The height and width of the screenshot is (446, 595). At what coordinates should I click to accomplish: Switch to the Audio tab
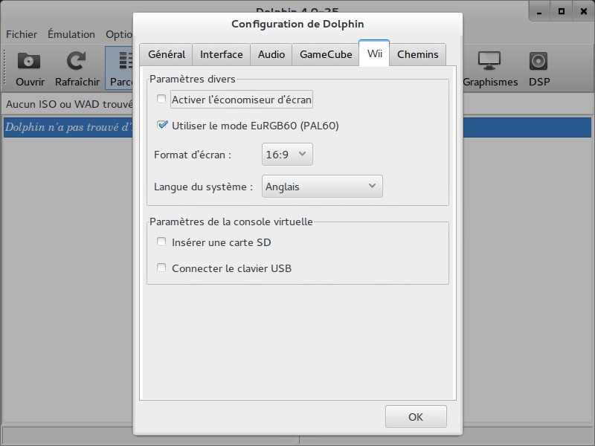[271, 54]
